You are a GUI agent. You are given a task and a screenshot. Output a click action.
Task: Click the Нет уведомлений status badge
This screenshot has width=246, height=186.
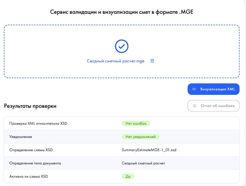pyautogui.click(x=140, y=137)
